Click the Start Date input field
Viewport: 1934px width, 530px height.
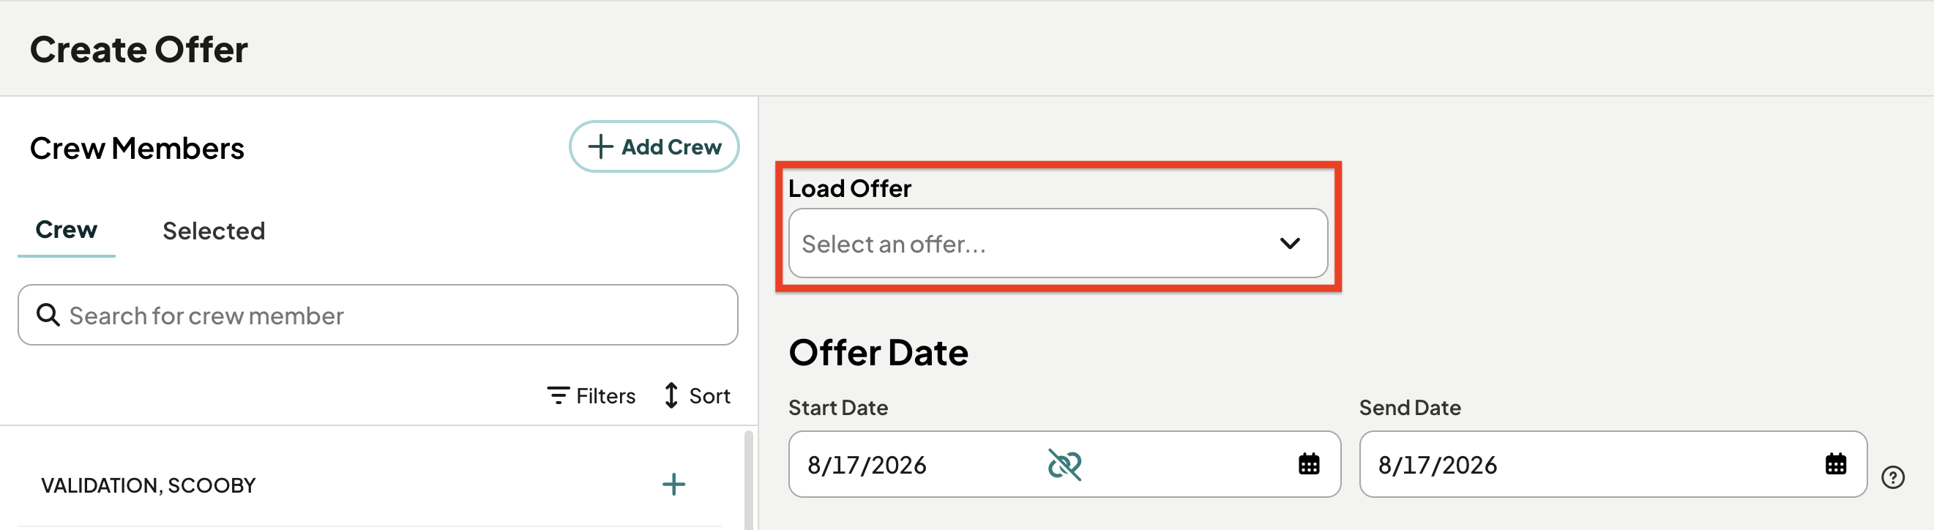1064,464
